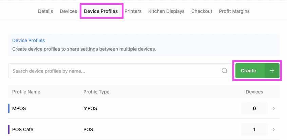Click the device count 0 for MPOS
Image resolution: width=287 pixels, height=140 pixels.
click(254, 108)
